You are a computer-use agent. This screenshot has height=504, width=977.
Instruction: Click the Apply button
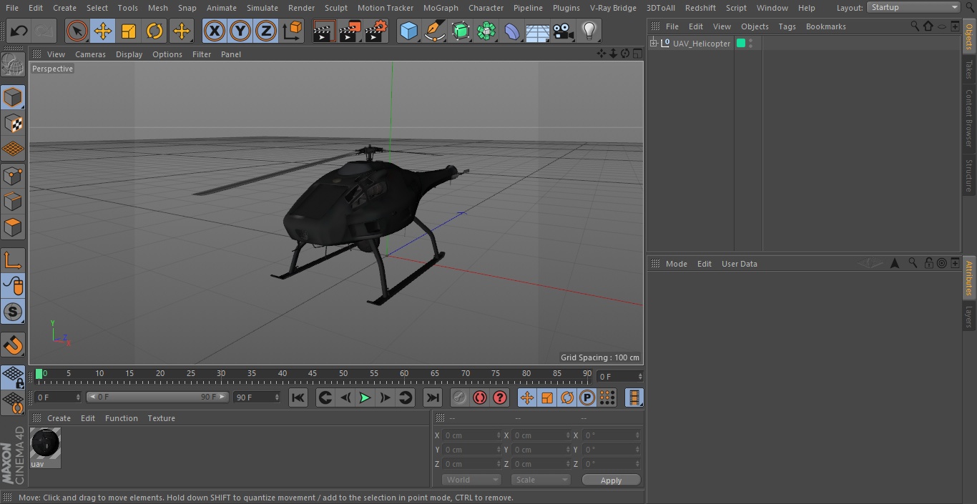[x=611, y=480]
